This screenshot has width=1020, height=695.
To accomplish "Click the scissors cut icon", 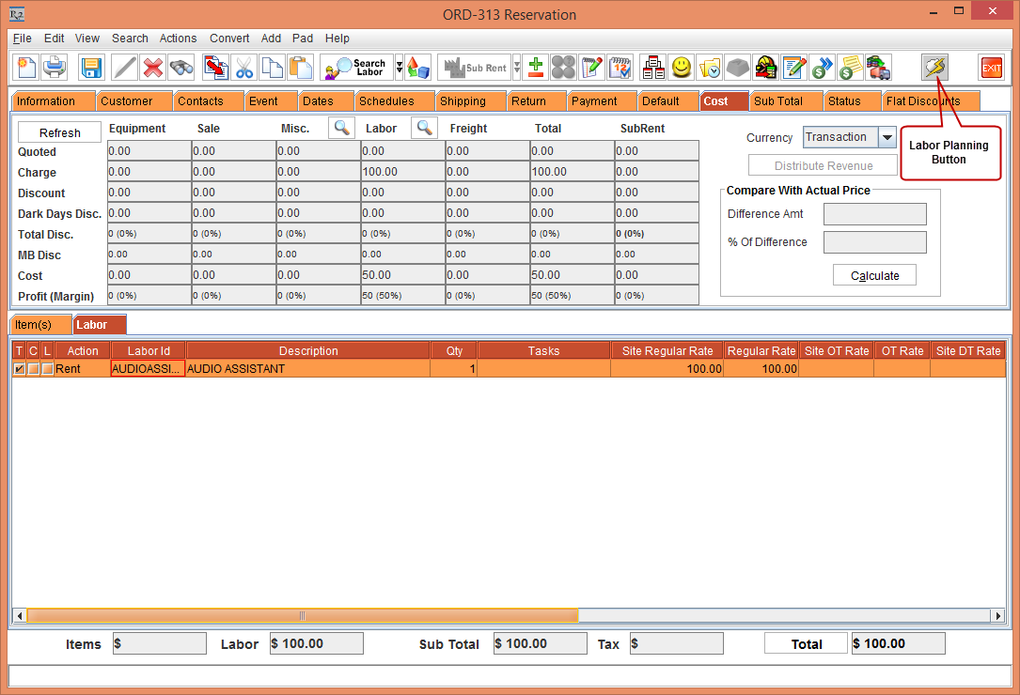I will (x=244, y=68).
